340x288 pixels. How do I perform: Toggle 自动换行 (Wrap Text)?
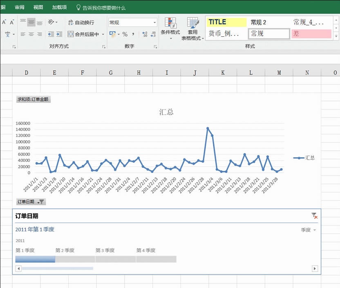(84, 22)
